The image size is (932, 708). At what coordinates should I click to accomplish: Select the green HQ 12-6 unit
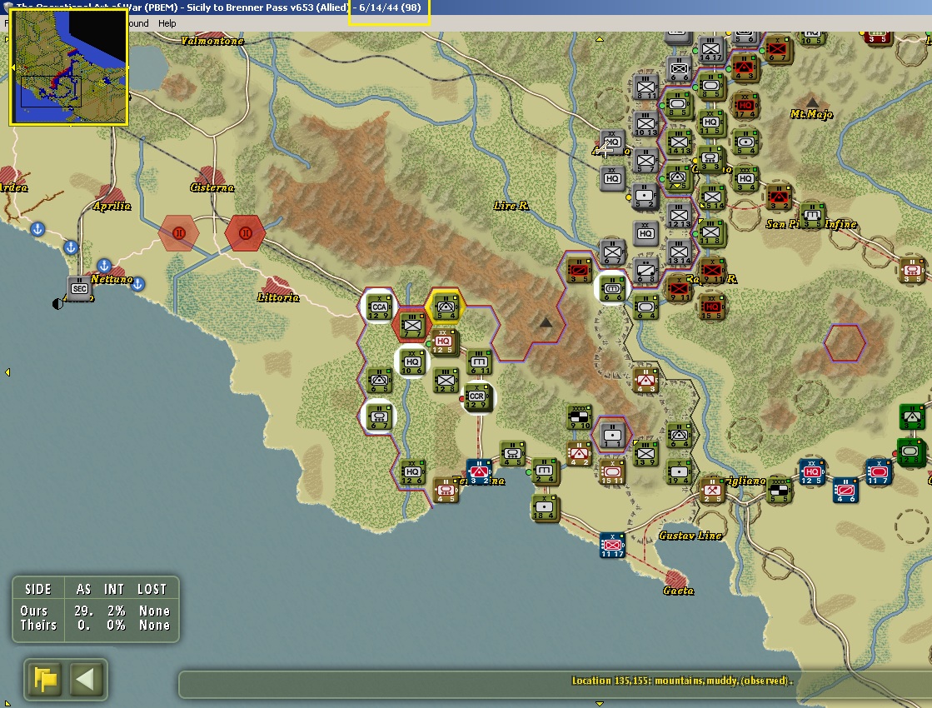click(x=412, y=472)
